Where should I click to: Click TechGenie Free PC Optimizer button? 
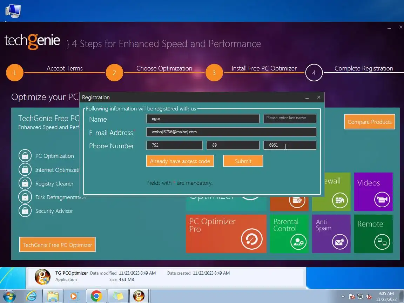58,244
